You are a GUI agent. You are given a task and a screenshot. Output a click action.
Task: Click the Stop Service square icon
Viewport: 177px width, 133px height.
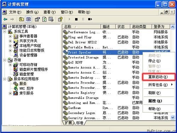pos(76,19)
